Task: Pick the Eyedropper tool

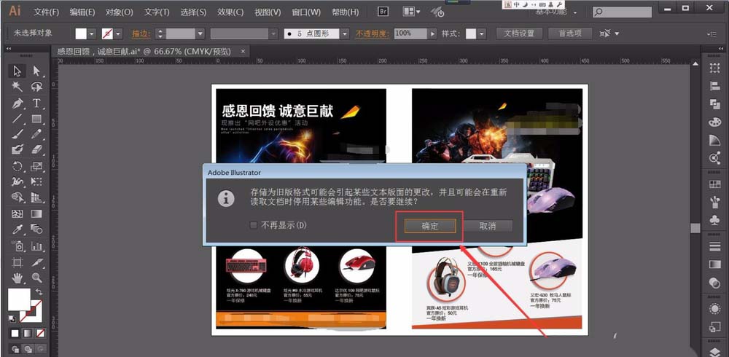Action: pos(17,230)
